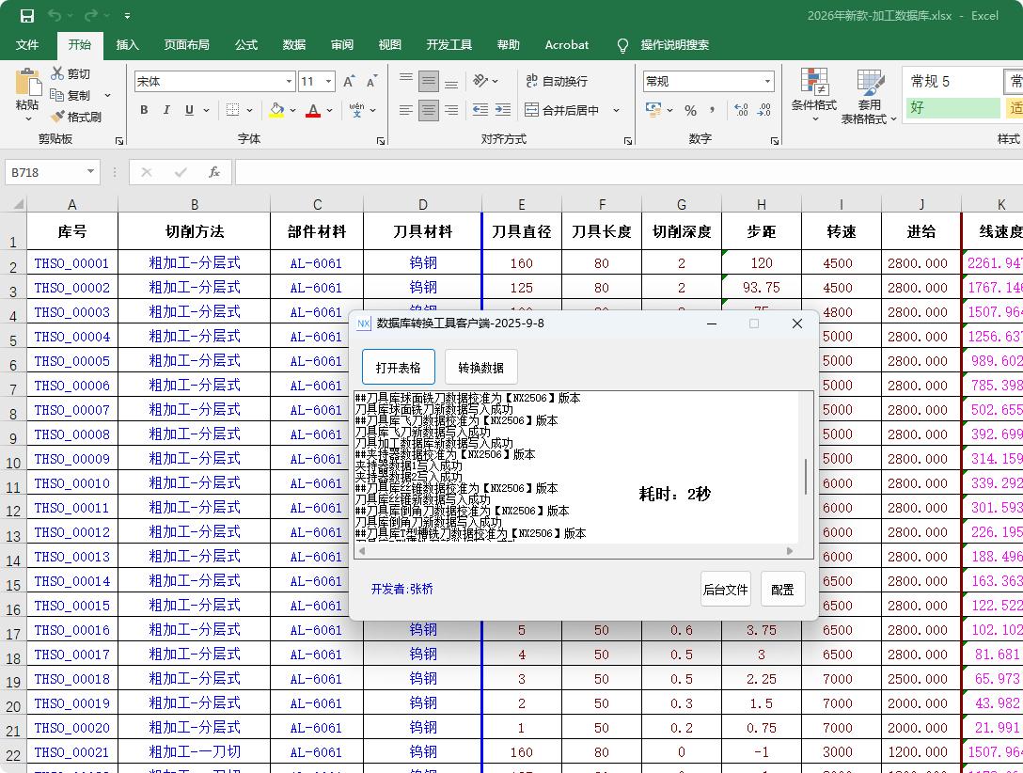
Task: Apply comma thousands separator style
Action: pyautogui.click(x=713, y=110)
